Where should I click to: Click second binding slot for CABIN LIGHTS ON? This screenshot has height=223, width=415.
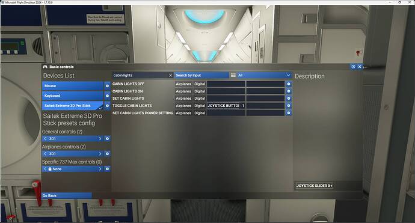[265, 91]
